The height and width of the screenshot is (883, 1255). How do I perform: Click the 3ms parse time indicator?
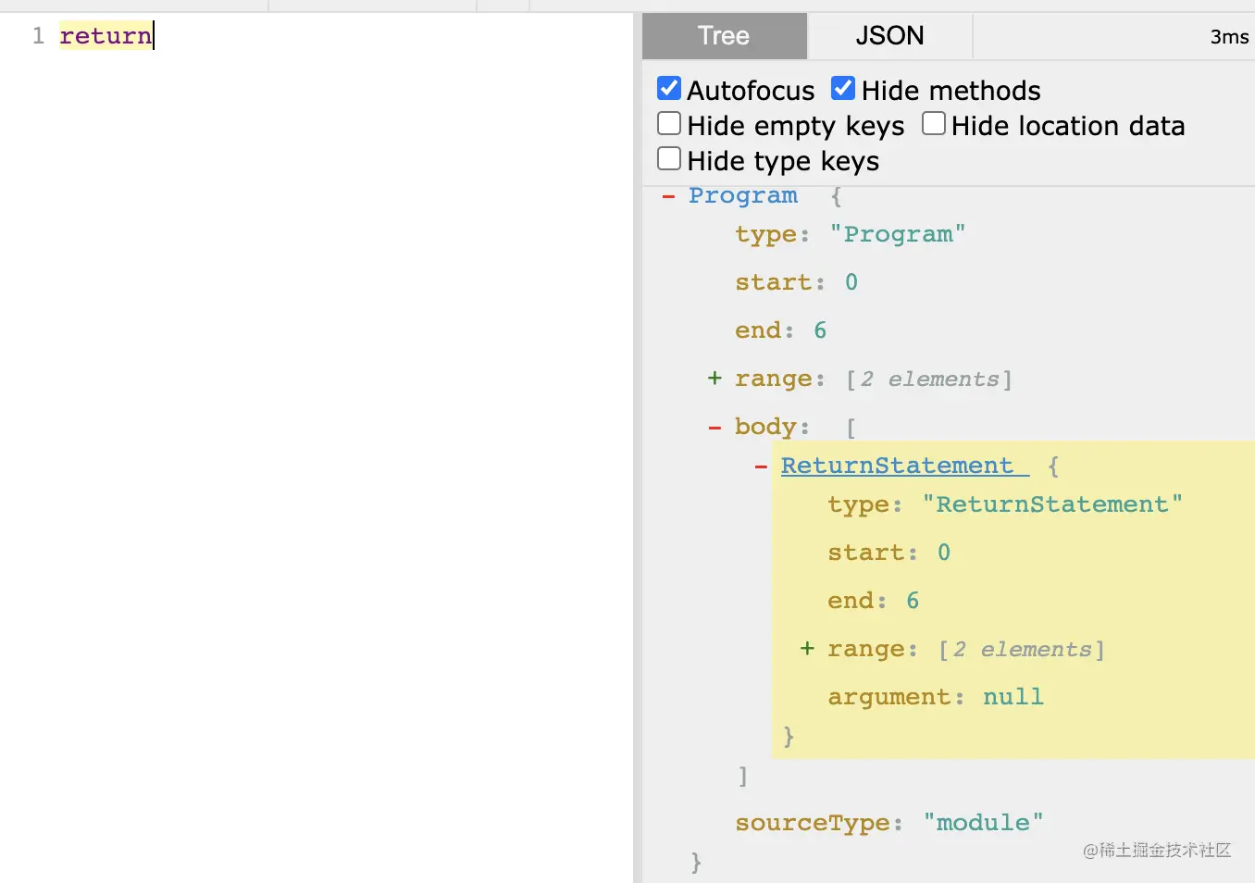pyautogui.click(x=1229, y=37)
